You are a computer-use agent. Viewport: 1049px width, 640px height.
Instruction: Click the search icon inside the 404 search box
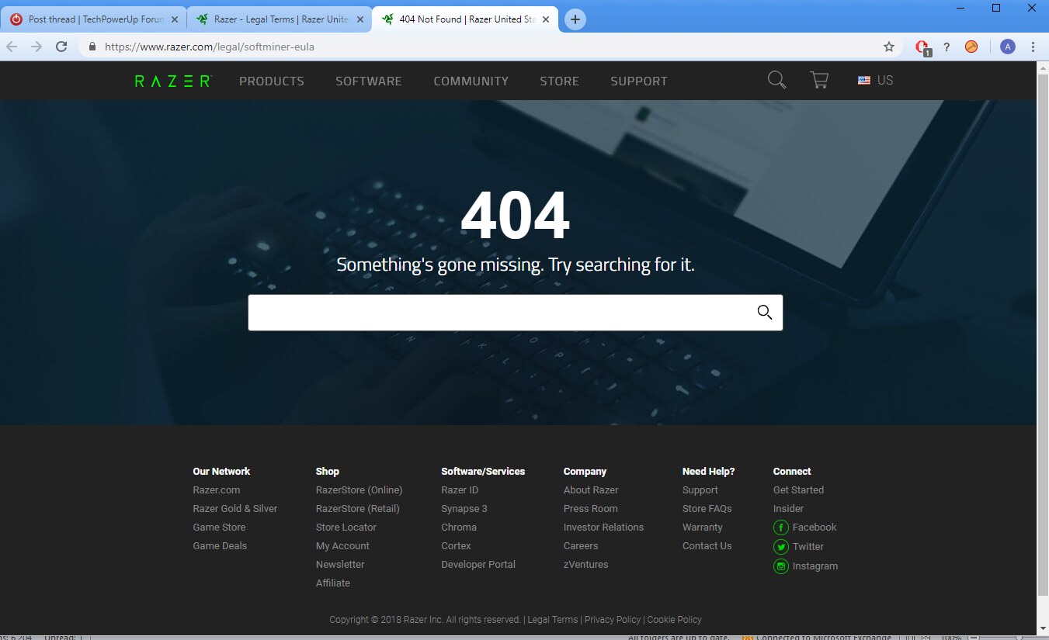coord(765,312)
